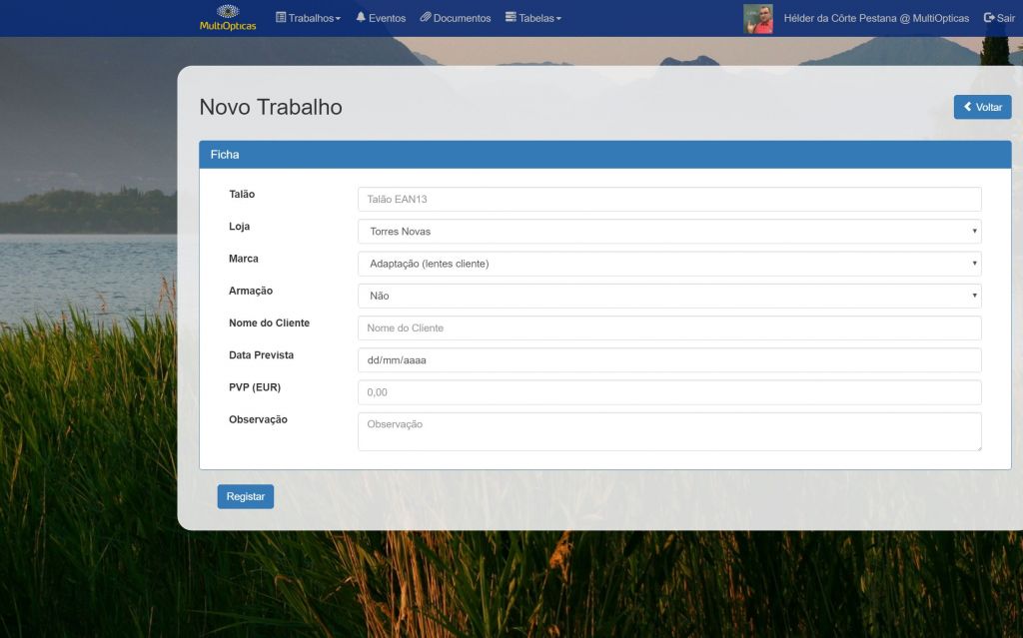
Task: Open Eventos from the navbar
Action: click(387, 18)
